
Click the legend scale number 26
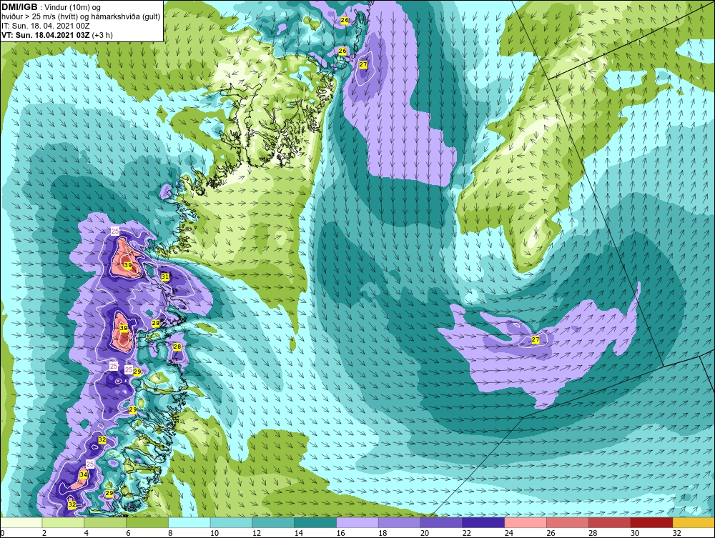[551, 534]
